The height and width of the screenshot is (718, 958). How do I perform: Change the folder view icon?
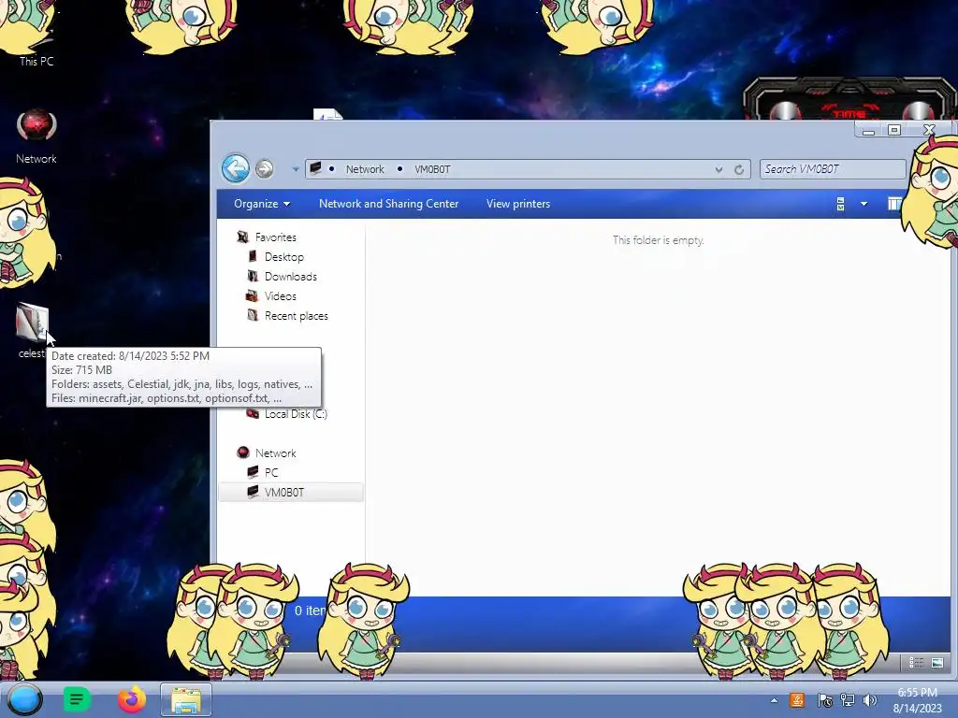point(841,204)
